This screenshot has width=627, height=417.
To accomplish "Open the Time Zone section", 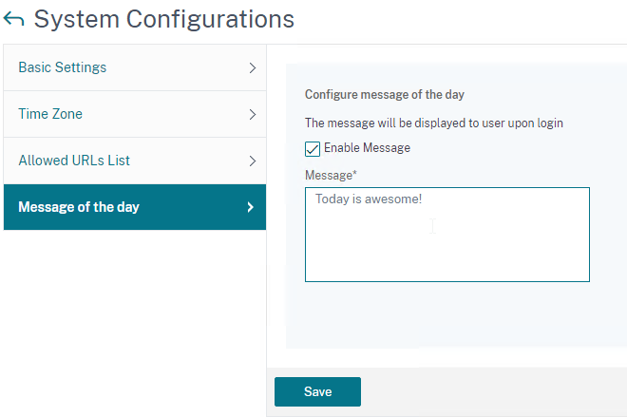I will click(x=135, y=114).
